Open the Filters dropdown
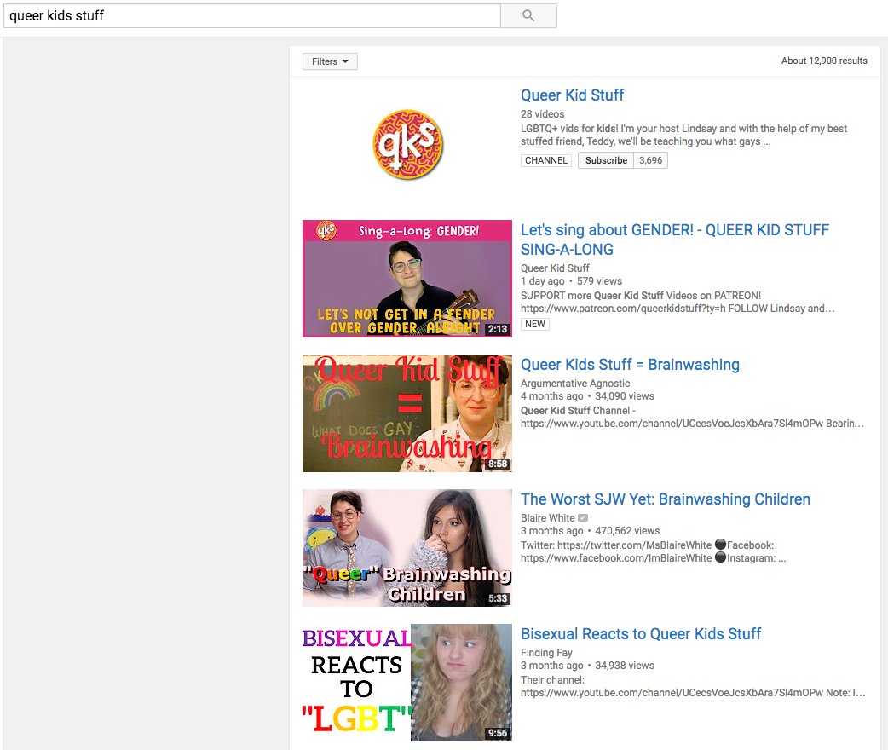Image resolution: width=888 pixels, height=750 pixels. pos(330,61)
